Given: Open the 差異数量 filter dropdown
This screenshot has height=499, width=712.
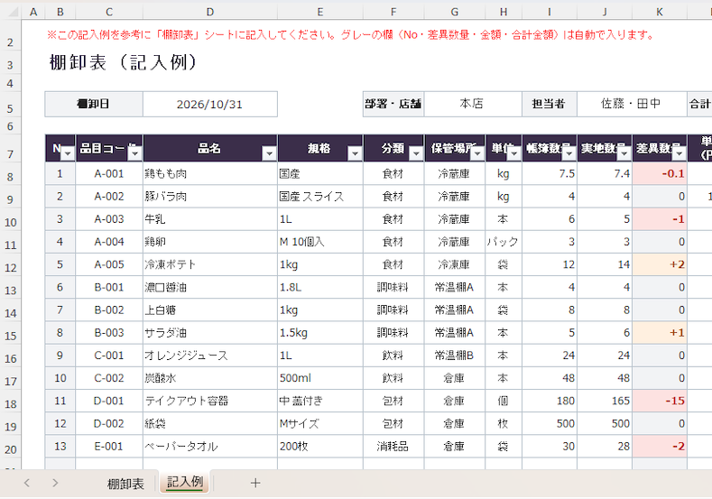Looking at the screenshot, I should tap(679, 154).
